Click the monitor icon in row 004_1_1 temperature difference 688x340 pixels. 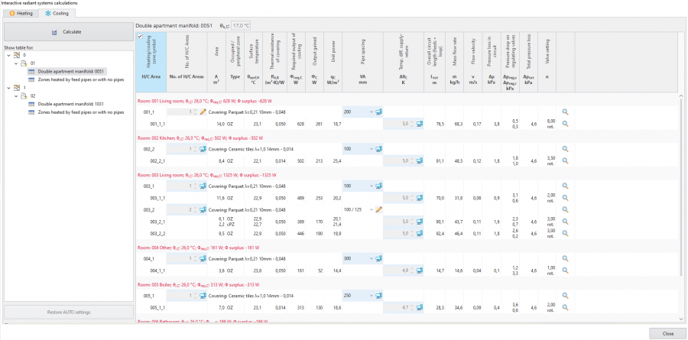(x=420, y=270)
